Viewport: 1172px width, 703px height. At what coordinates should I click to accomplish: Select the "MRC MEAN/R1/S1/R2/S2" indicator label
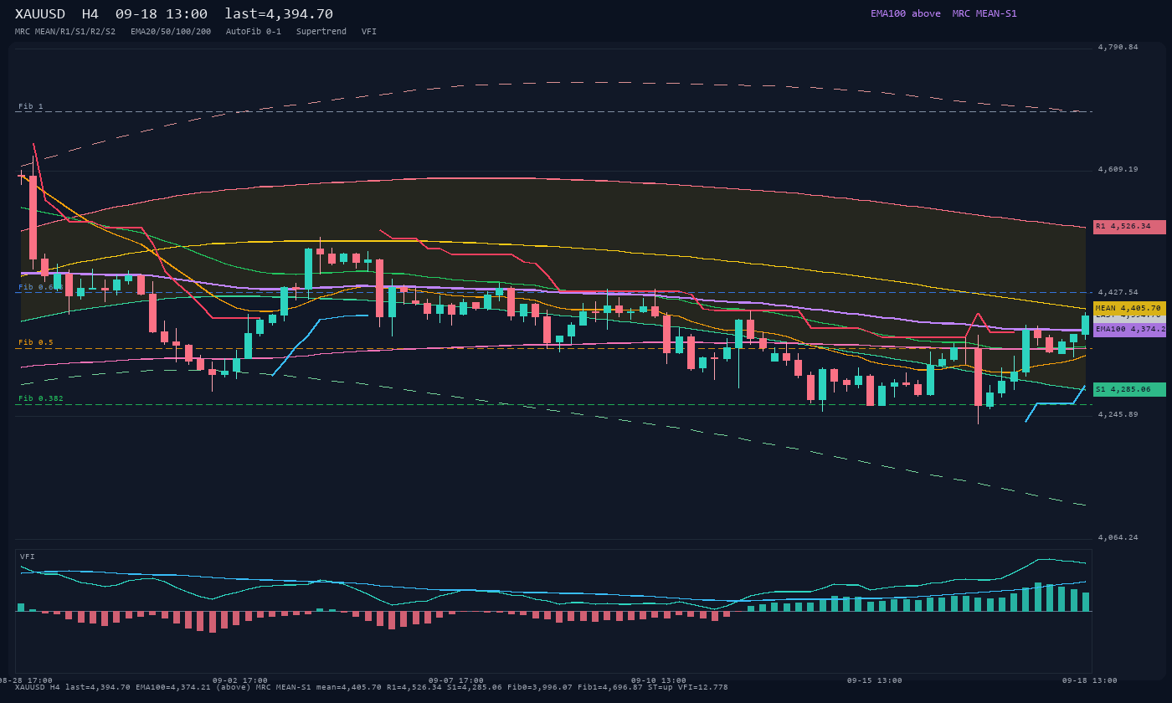(x=65, y=32)
